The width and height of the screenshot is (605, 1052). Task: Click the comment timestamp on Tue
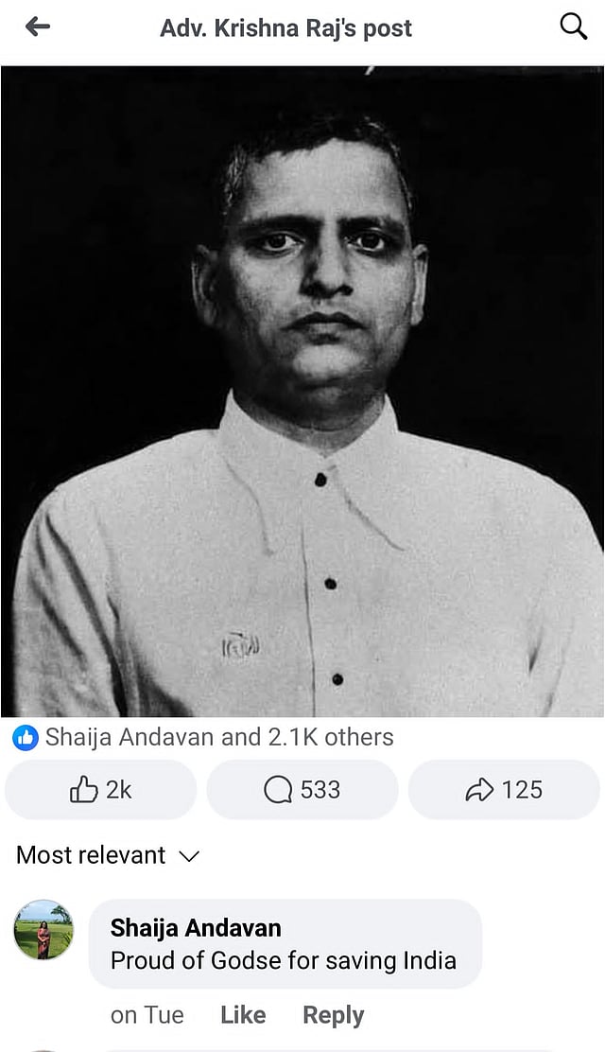coord(147,1015)
